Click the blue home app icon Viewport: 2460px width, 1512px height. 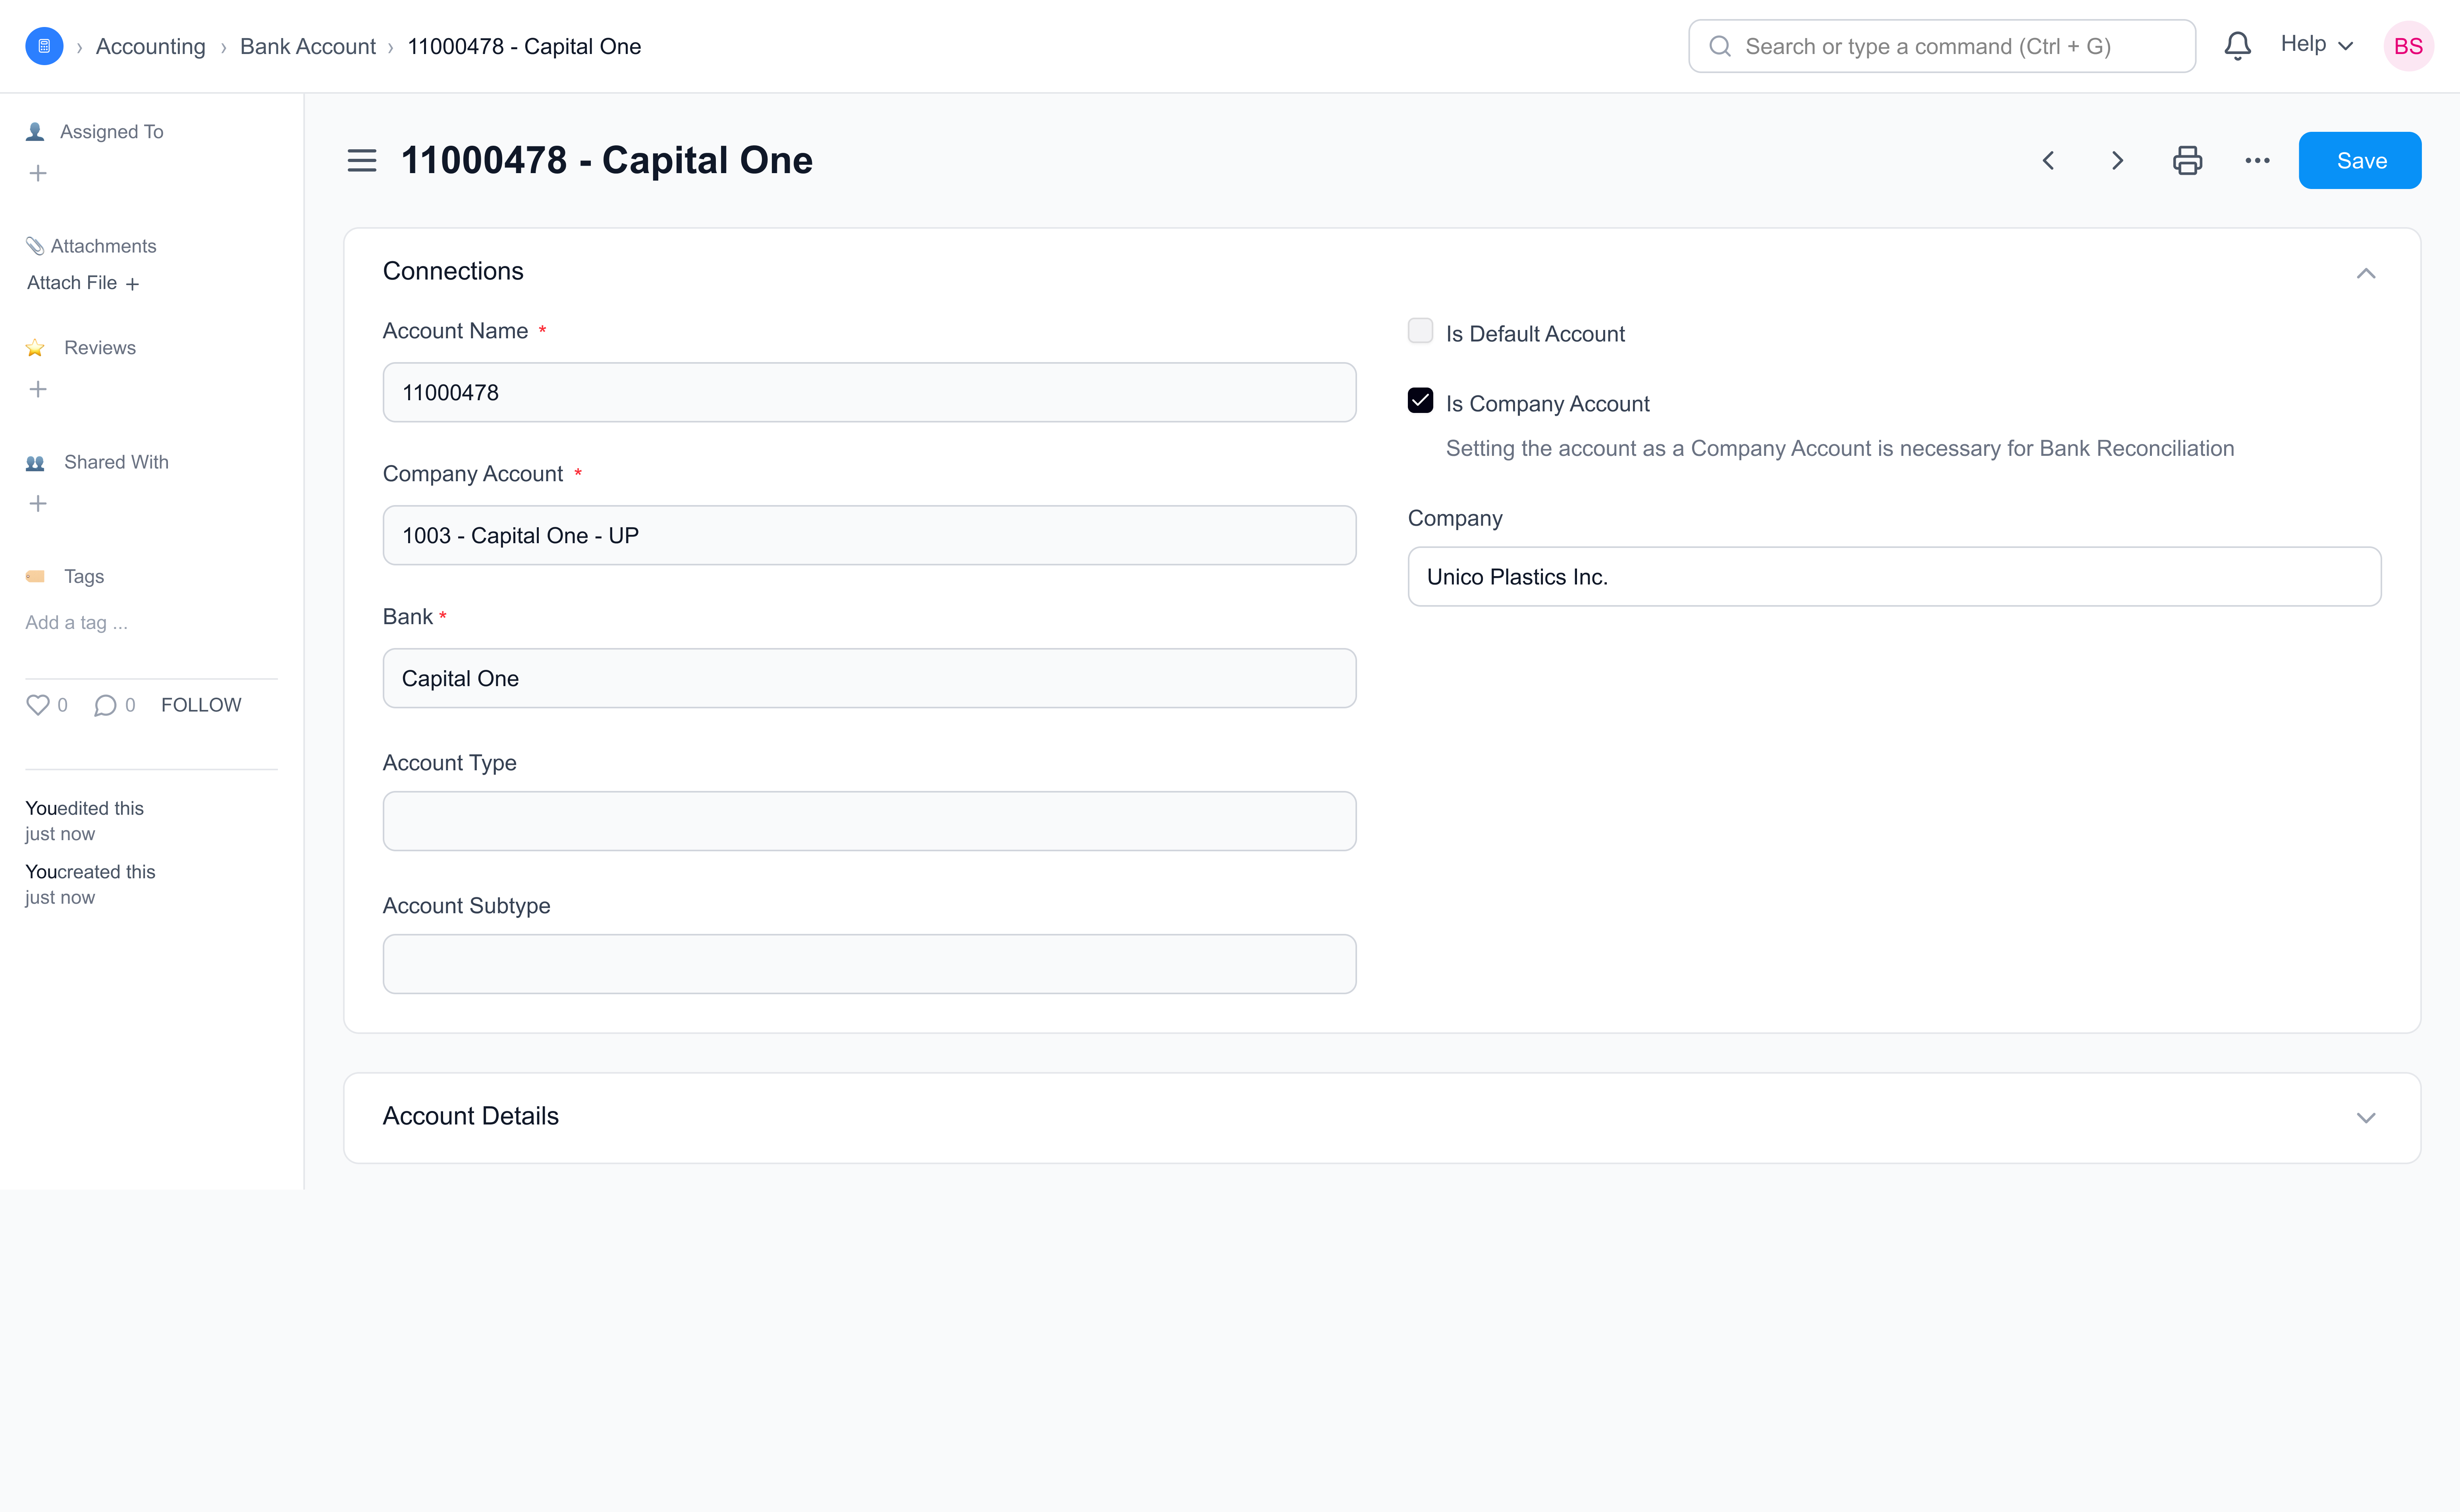point(44,46)
